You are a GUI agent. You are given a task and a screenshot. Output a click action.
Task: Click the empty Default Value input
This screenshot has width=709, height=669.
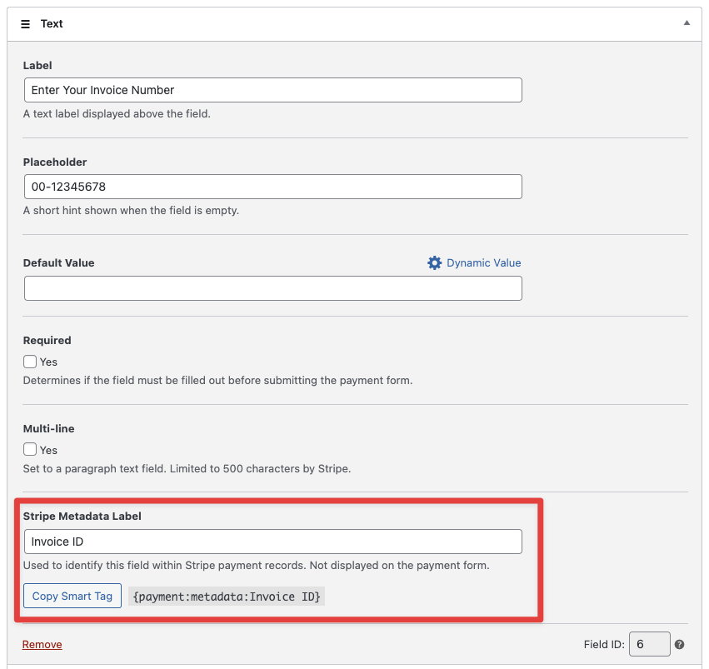pos(272,288)
